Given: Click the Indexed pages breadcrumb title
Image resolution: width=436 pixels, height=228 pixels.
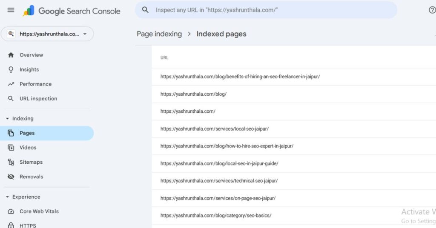Looking at the screenshot, I should (x=221, y=34).
